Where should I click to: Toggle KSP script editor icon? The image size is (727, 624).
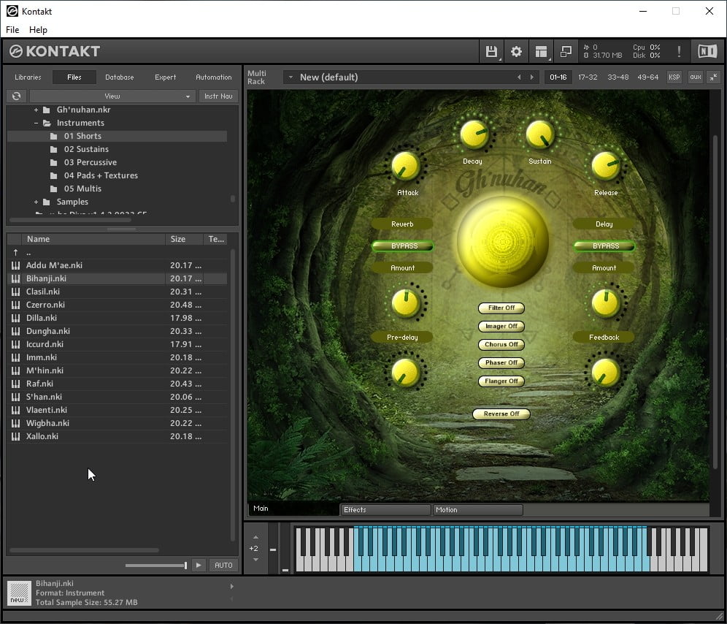(674, 77)
